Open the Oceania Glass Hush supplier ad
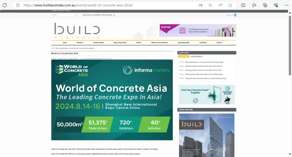Screen dimensions: 292x157 coord(207,95)
